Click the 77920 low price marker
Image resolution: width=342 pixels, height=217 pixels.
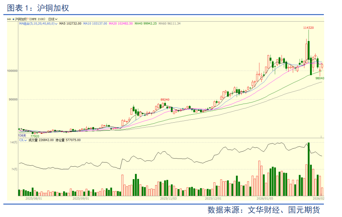coord(35,136)
